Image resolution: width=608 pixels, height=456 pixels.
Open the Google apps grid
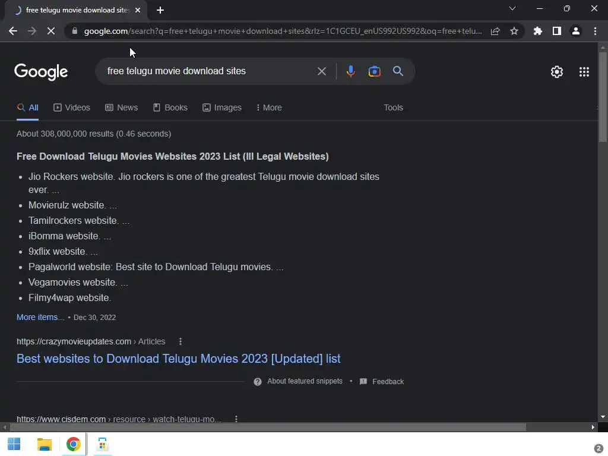pyautogui.click(x=584, y=72)
